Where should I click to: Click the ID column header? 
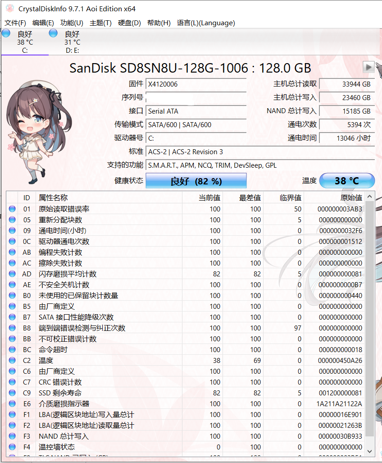27,197
